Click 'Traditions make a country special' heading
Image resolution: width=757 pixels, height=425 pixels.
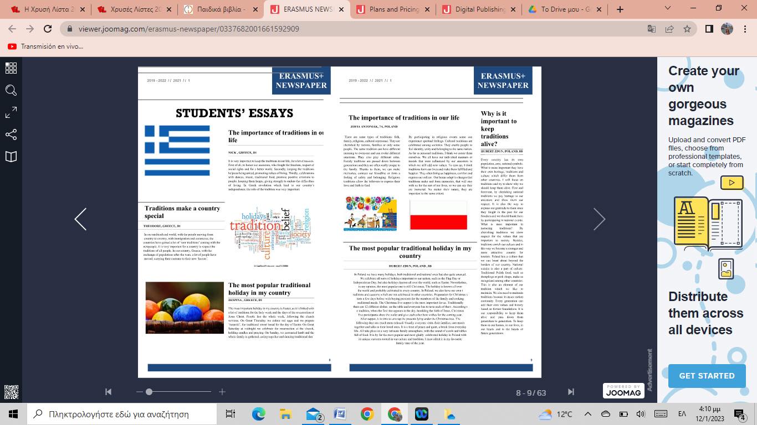(182, 212)
